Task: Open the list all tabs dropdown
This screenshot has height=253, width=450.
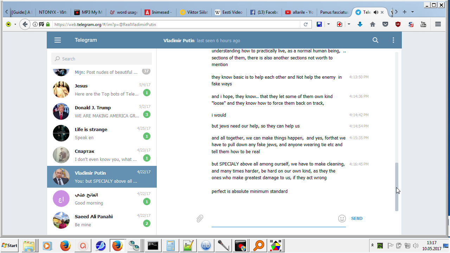Action: pos(412,12)
